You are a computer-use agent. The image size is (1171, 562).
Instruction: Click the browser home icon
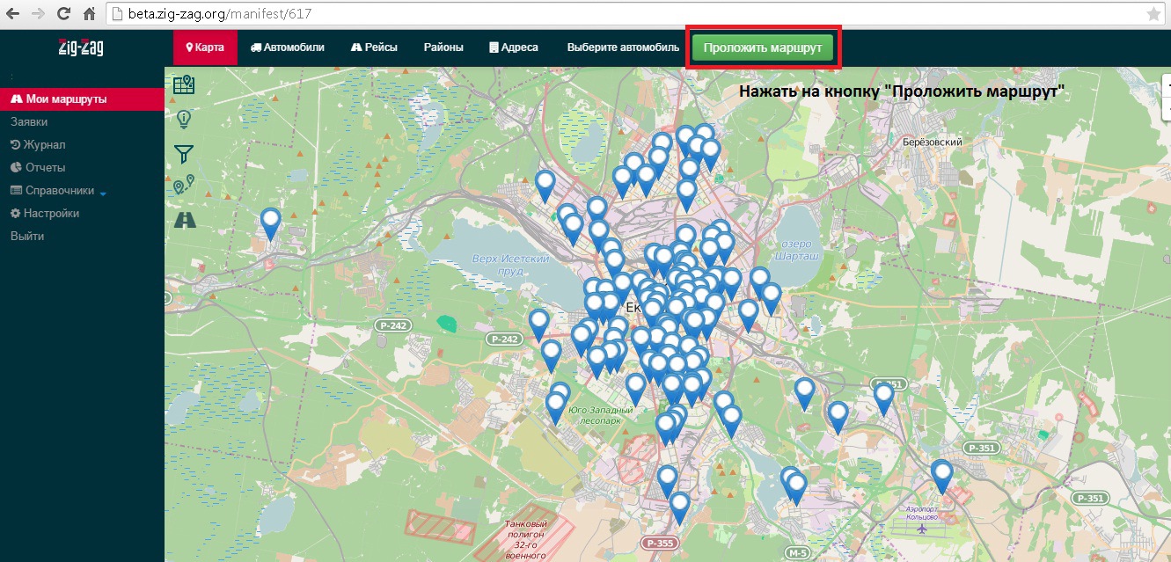click(x=89, y=14)
